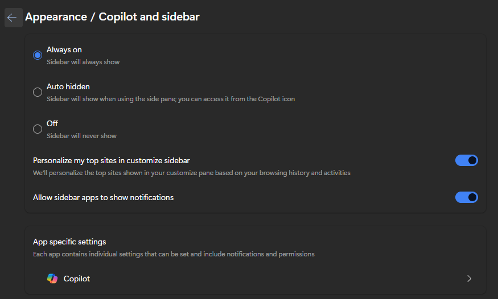This screenshot has width=498, height=299.
Task: Click the Always on label text
Action: click(x=64, y=50)
